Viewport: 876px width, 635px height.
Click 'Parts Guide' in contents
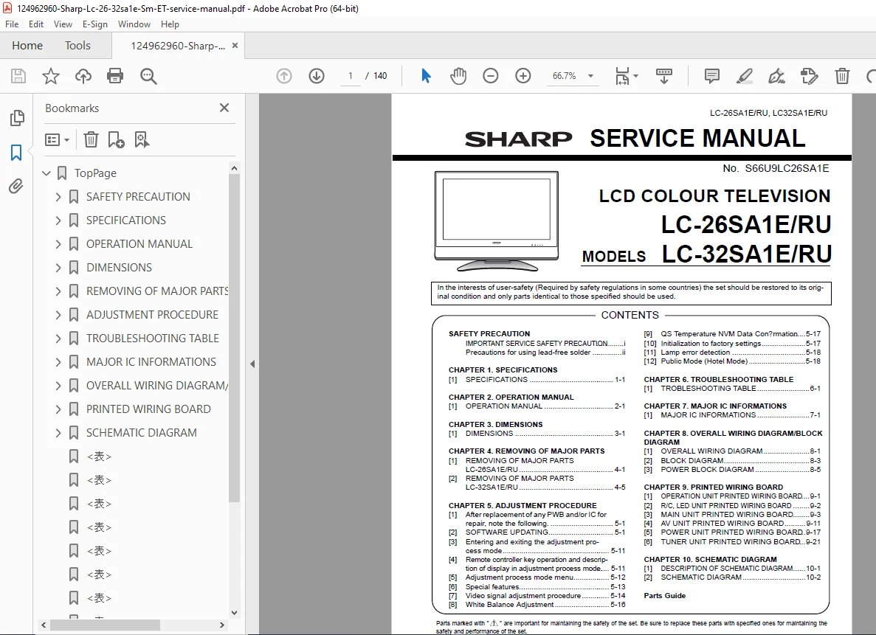664,595
